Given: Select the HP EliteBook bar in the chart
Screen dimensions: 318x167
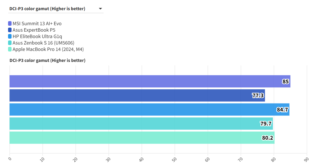Looking at the screenshot, I should tap(134, 109).
